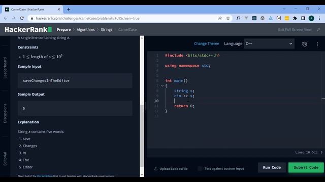Viewport: 325px width, 182px height.
Task: Go to the Prepare breadcrumb
Action: [x=63, y=29]
